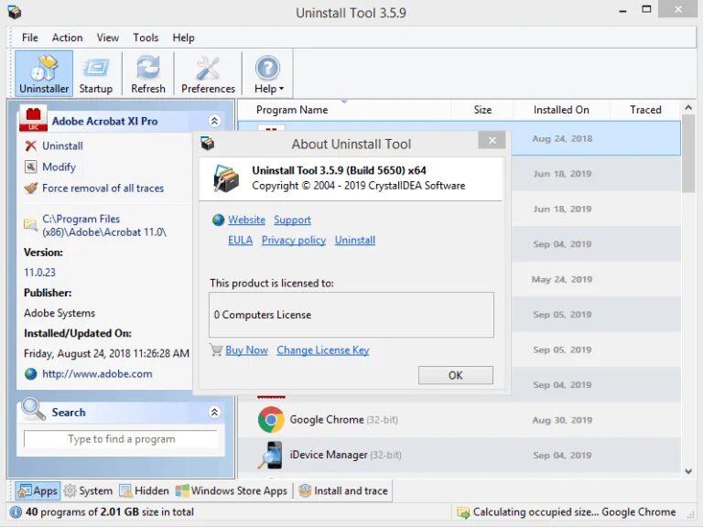Click the Uninstall link in About dialog
703x527 pixels.
[355, 241]
